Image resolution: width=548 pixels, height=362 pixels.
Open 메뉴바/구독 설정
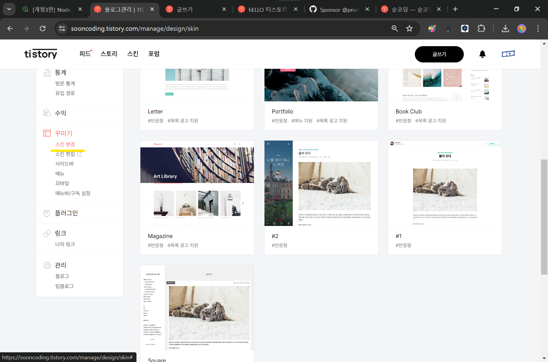click(x=73, y=193)
